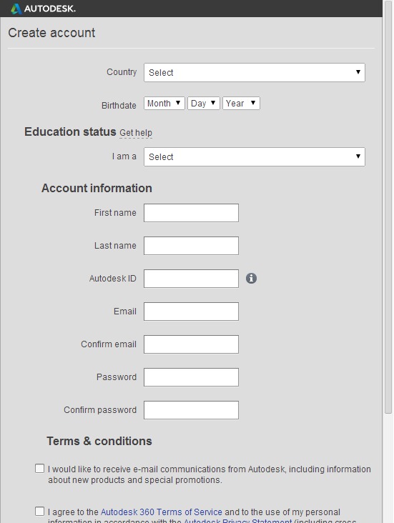The image size is (394, 523).
Task: Click the Email input field
Action: point(191,312)
